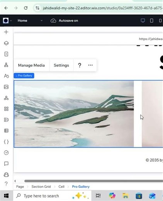The width and height of the screenshot is (163, 201).
Task: Open File Explorer from the taskbar
Action: (x=126, y=196)
